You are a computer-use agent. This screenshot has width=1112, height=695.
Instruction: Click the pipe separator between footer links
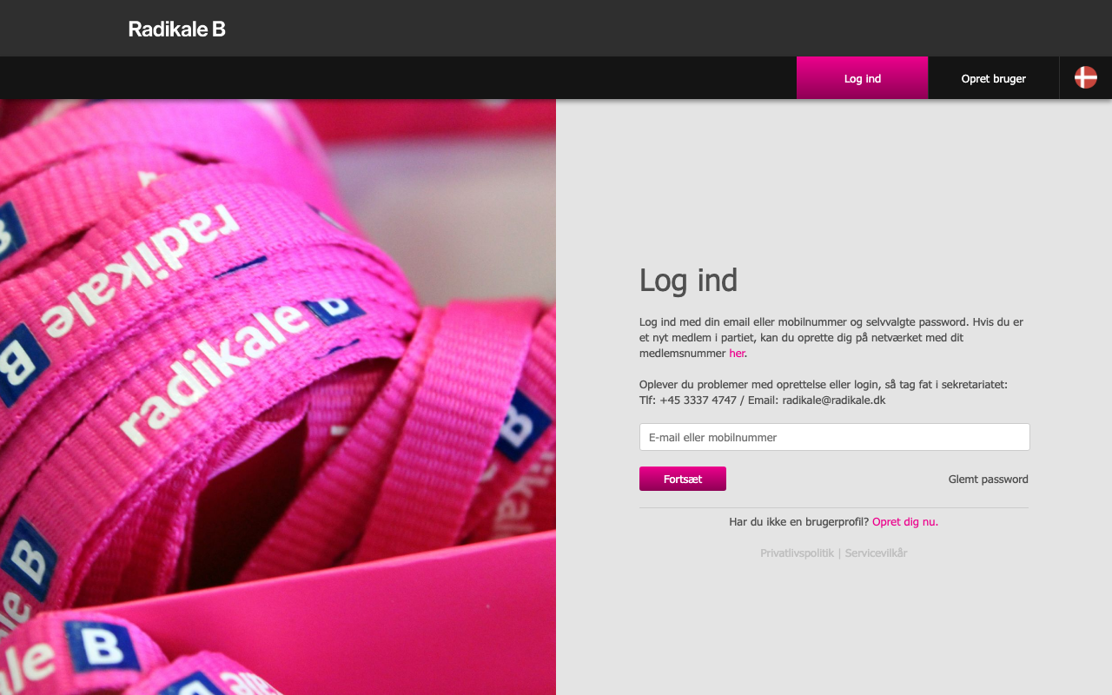point(839,553)
